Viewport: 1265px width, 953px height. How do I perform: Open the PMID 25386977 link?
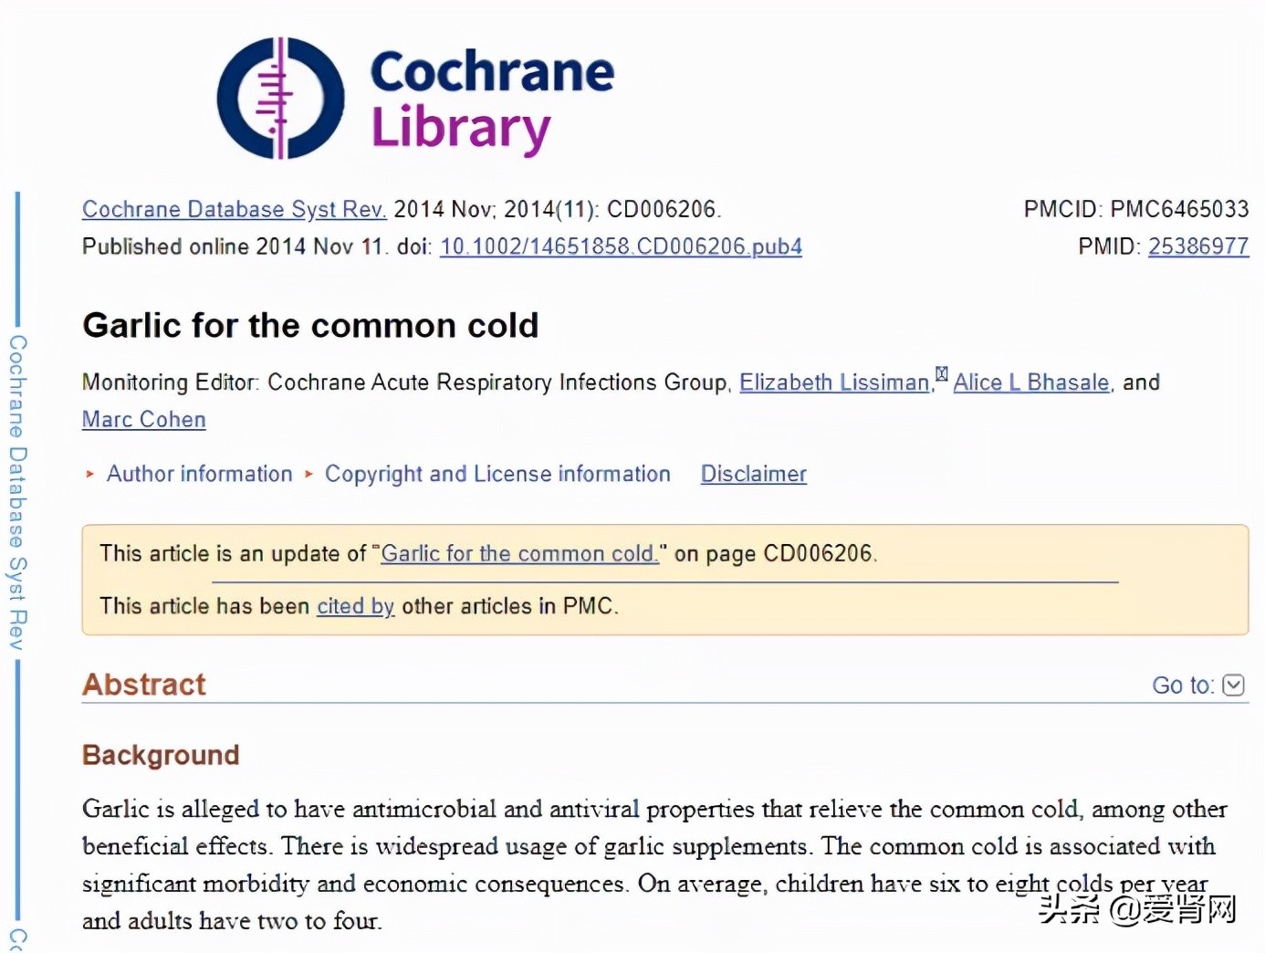[1197, 246]
